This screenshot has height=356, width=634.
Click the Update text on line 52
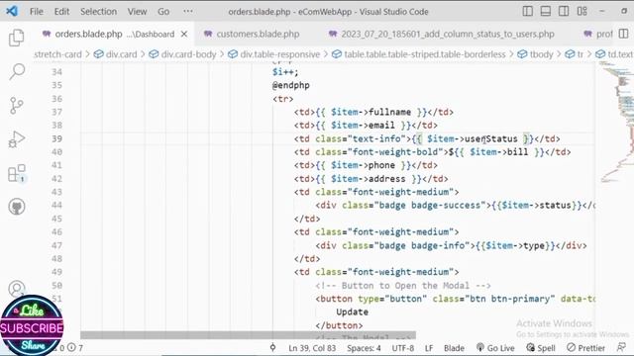pos(353,312)
